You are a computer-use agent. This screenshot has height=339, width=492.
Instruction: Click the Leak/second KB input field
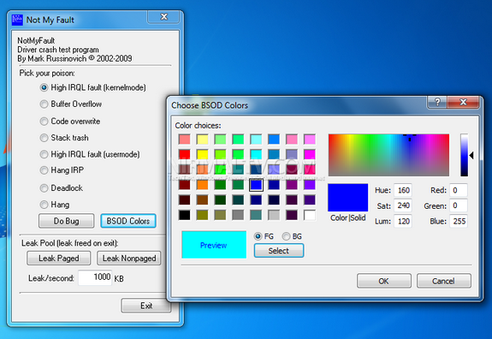[x=95, y=277]
